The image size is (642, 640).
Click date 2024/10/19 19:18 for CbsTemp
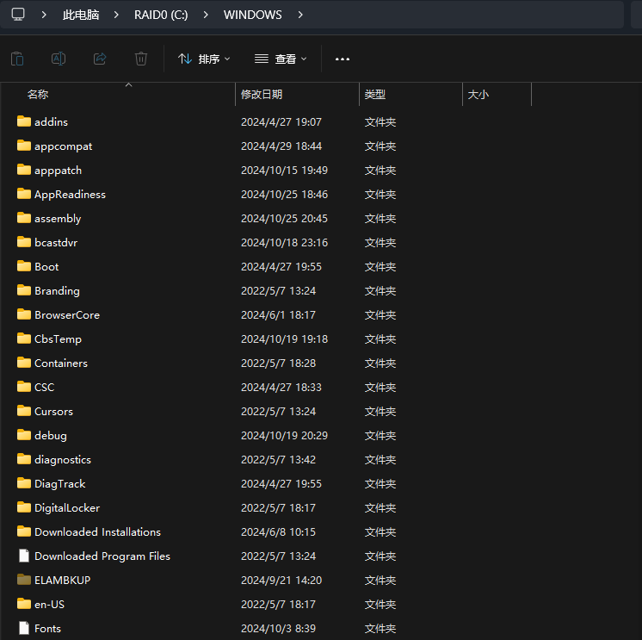pyautogui.click(x=284, y=339)
